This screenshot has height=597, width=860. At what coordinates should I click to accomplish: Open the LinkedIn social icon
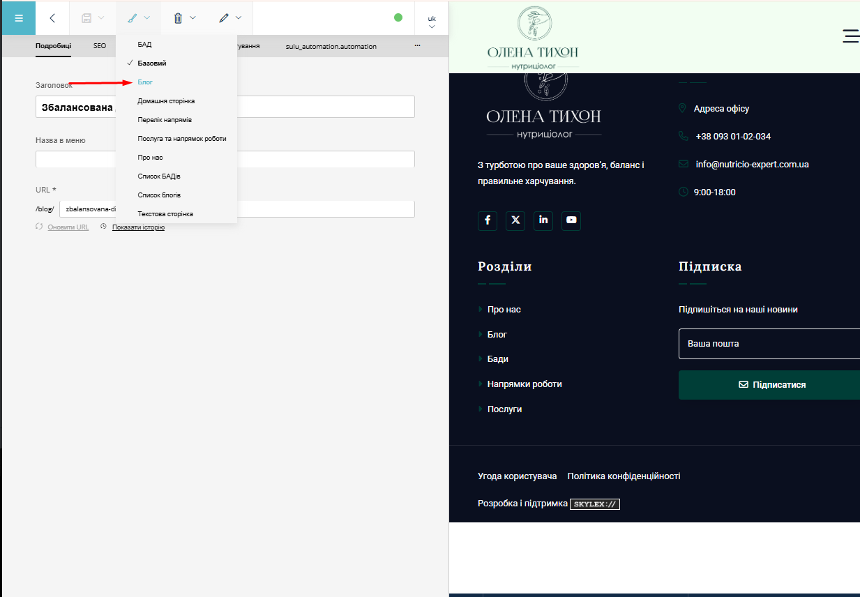click(x=543, y=220)
